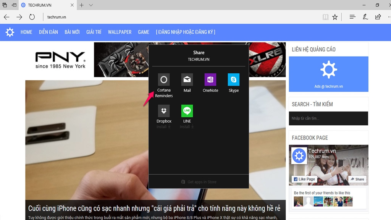This screenshot has width=391, height=220.
Task: Click the Share toolbar icon
Action: 378,17
